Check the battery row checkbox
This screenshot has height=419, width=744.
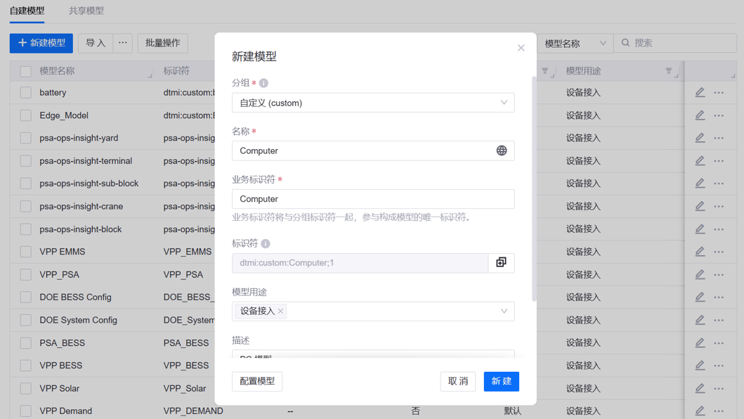pyautogui.click(x=26, y=93)
